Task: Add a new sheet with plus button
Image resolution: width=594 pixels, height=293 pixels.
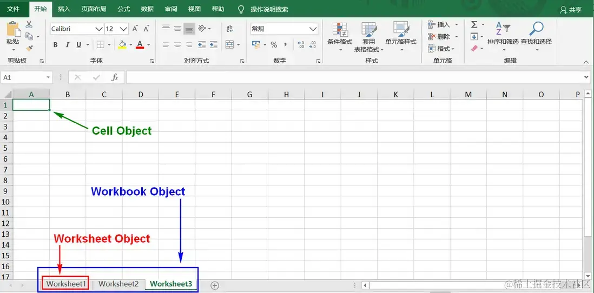Action: click(x=215, y=285)
